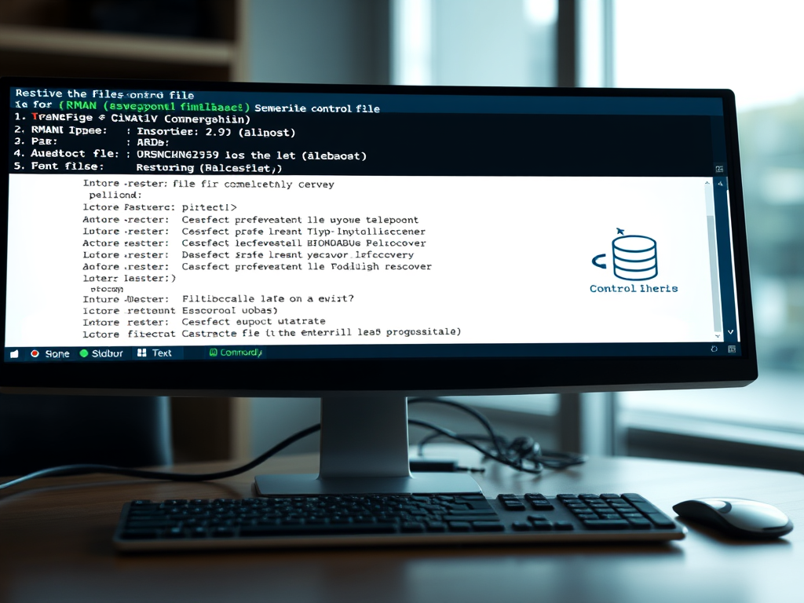Expand the down chevron in the right strip

tap(731, 332)
